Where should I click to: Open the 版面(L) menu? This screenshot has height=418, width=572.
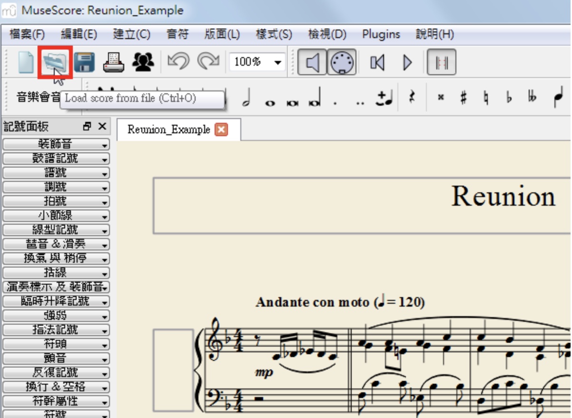point(222,34)
